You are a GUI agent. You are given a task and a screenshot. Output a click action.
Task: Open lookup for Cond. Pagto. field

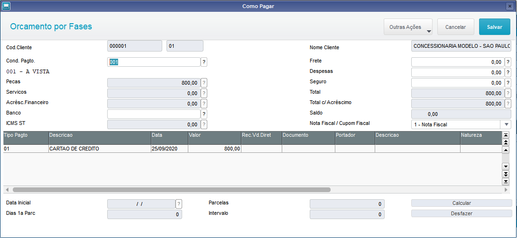(x=204, y=62)
